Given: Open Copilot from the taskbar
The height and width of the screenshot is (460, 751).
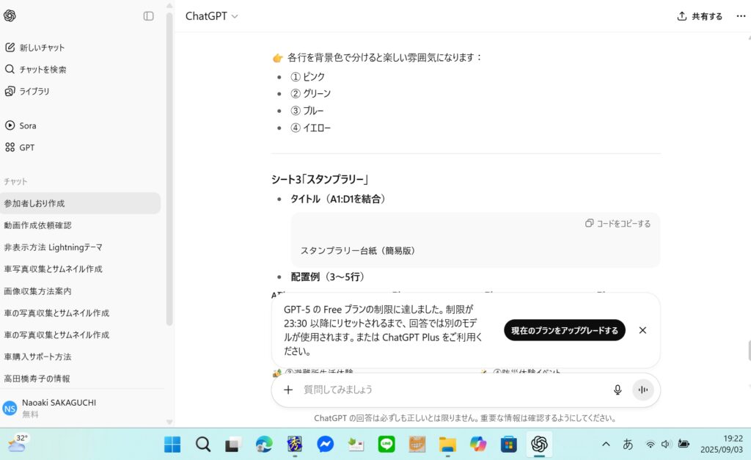Looking at the screenshot, I should [478, 445].
